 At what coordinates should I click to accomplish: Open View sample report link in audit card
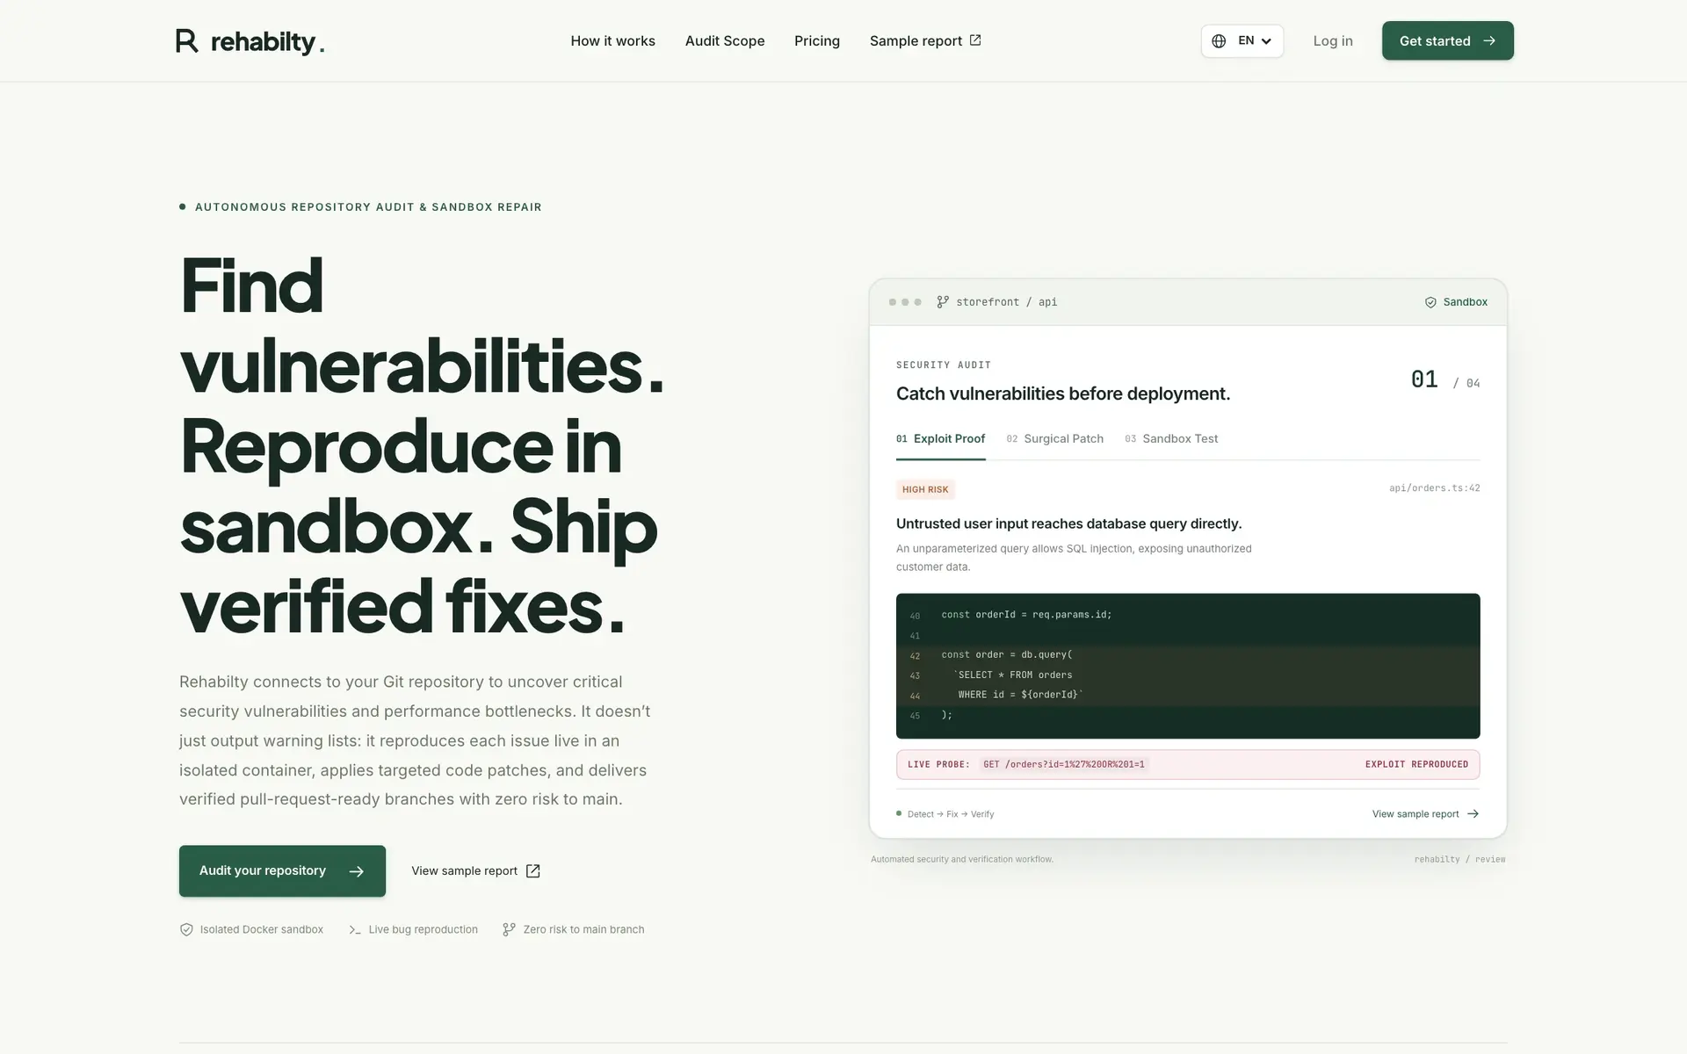point(1425,814)
